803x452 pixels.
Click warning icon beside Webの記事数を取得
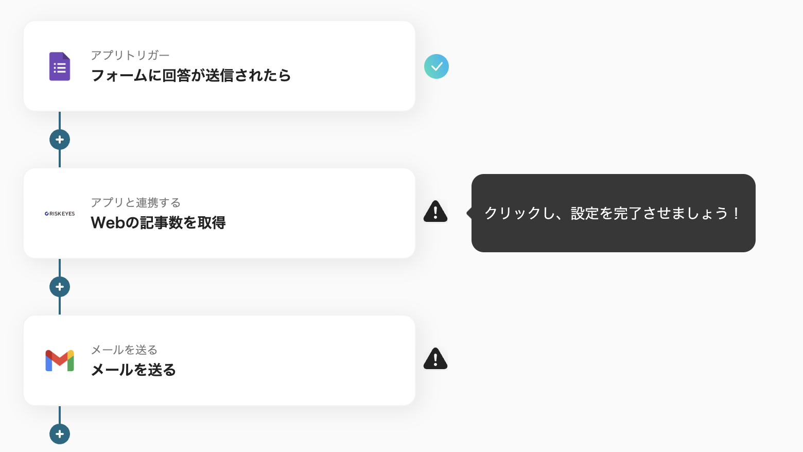click(435, 212)
